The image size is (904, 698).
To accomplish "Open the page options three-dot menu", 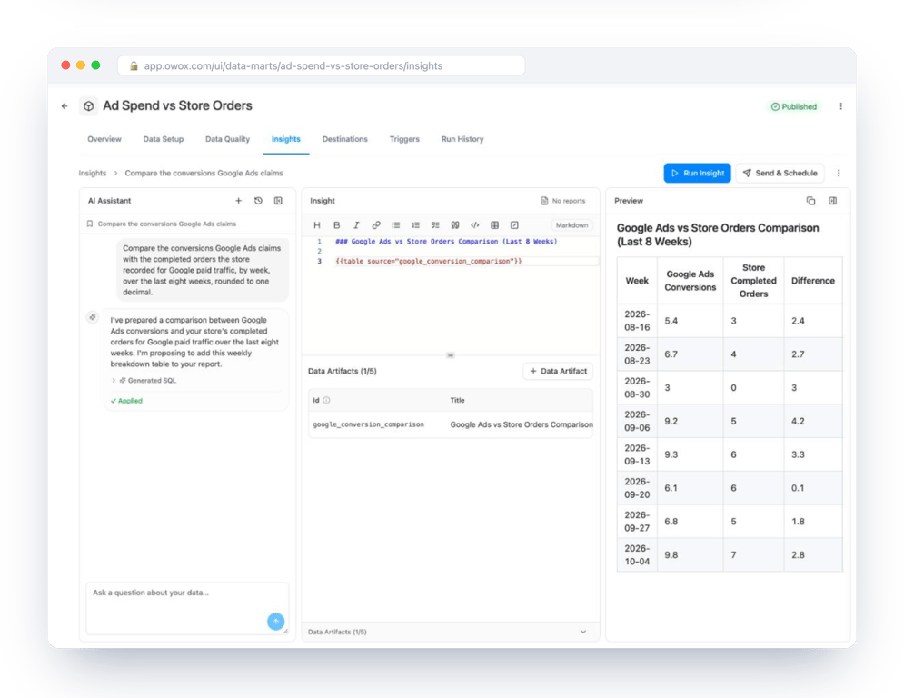I will click(840, 106).
